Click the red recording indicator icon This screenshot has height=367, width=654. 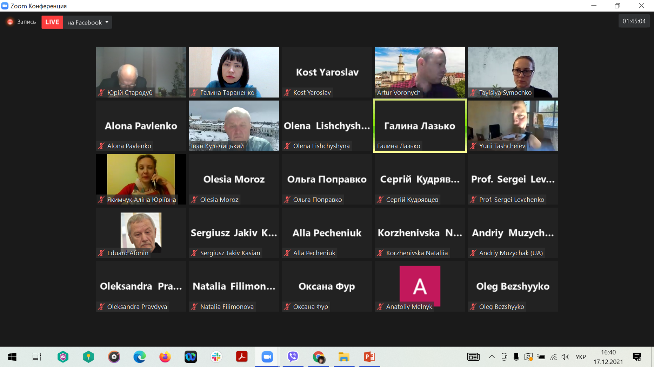(10, 22)
